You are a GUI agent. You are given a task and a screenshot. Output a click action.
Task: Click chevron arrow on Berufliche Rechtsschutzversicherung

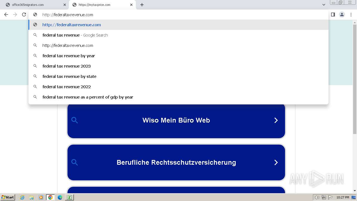[x=276, y=162]
